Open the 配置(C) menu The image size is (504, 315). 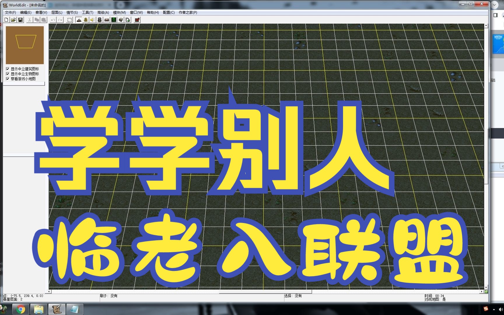169,13
